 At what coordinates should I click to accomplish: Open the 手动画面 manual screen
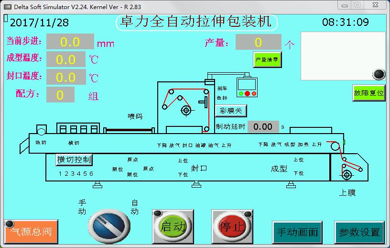(x=297, y=232)
